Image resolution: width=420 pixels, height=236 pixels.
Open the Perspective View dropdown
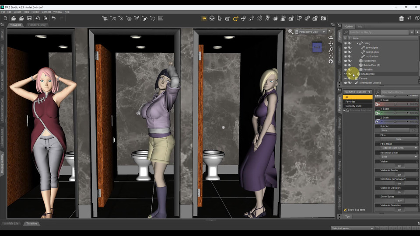coord(312,32)
